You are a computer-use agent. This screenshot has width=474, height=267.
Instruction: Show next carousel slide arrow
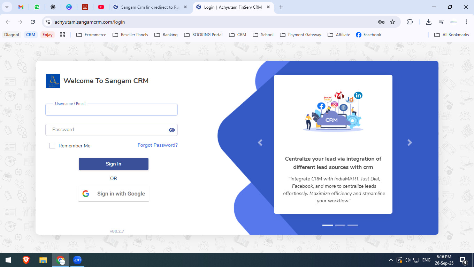click(x=410, y=143)
